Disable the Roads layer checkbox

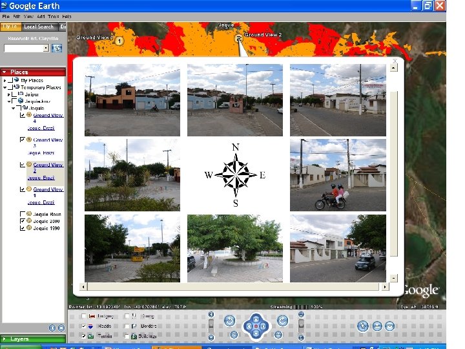[x=83, y=326]
